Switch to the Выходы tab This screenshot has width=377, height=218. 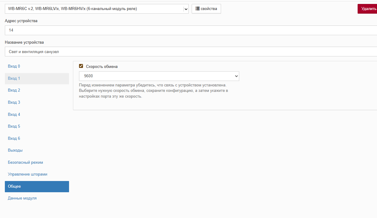pyautogui.click(x=15, y=150)
